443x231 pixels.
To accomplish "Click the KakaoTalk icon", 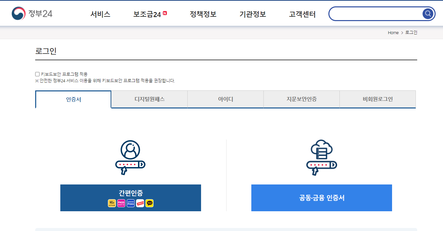I will pyautogui.click(x=149, y=203).
